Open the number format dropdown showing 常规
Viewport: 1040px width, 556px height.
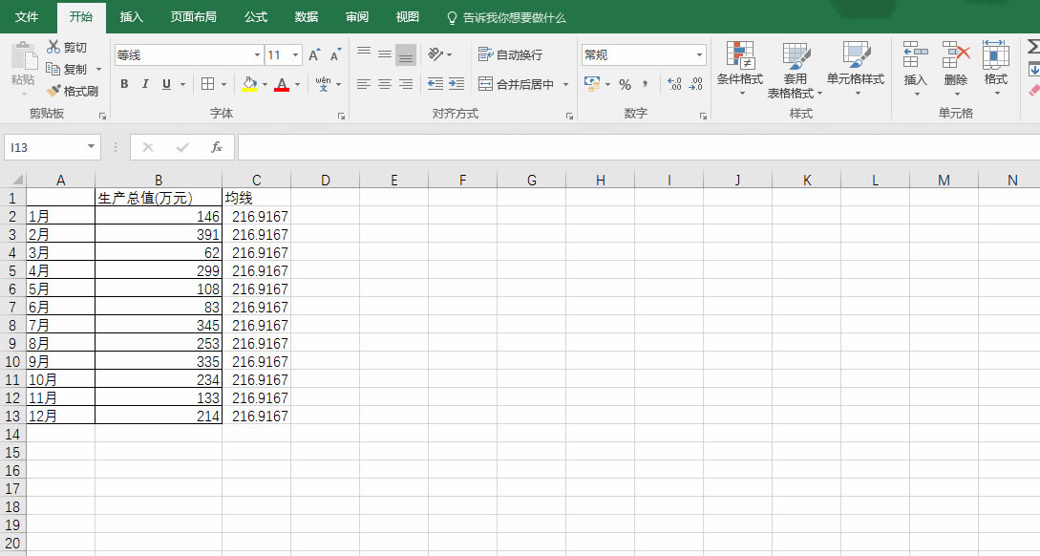(699, 55)
